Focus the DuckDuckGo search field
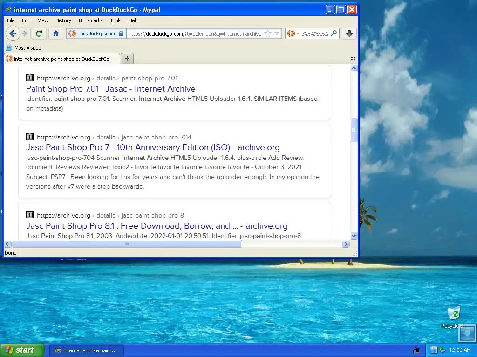 point(315,33)
